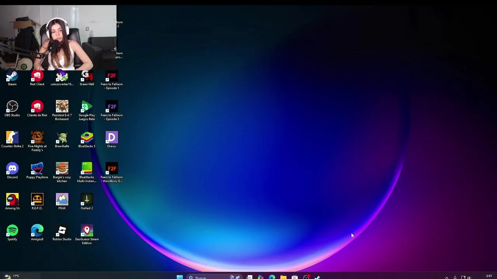Click the volume speaker tray icon
Viewport: 497px width, 279px height.
pos(469,277)
